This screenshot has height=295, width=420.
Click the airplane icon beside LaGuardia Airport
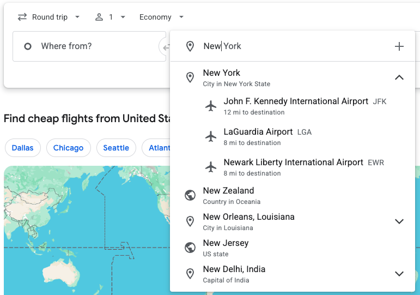point(211,136)
